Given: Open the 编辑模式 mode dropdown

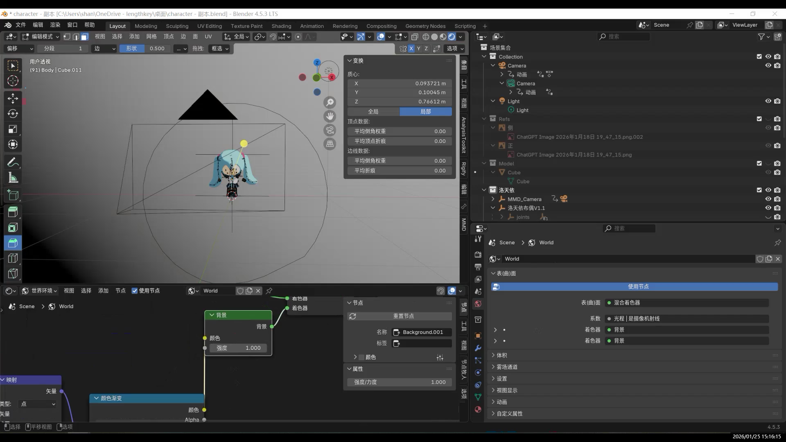Looking at the screenshot, I should tap(41, 37).
